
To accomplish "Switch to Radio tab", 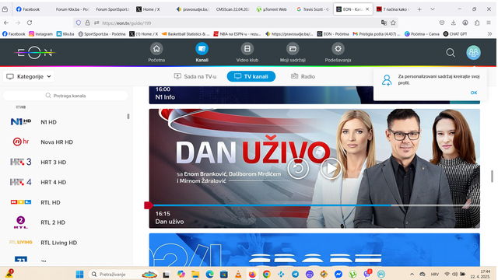I will pyautogui.click(x=303, y=76).
